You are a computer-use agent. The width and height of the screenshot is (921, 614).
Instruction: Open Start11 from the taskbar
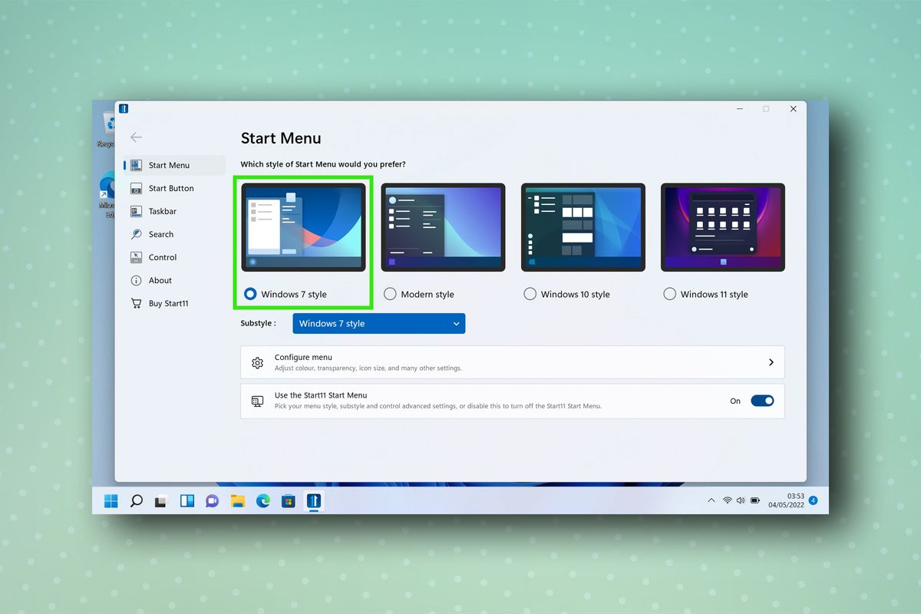(313, 500)
